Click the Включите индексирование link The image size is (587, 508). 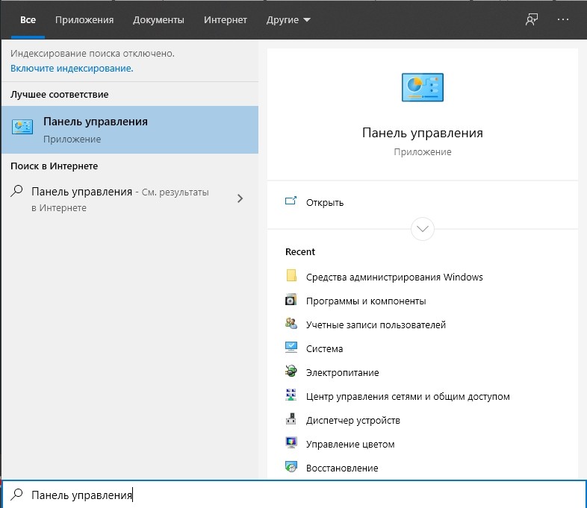coord(72,69)
